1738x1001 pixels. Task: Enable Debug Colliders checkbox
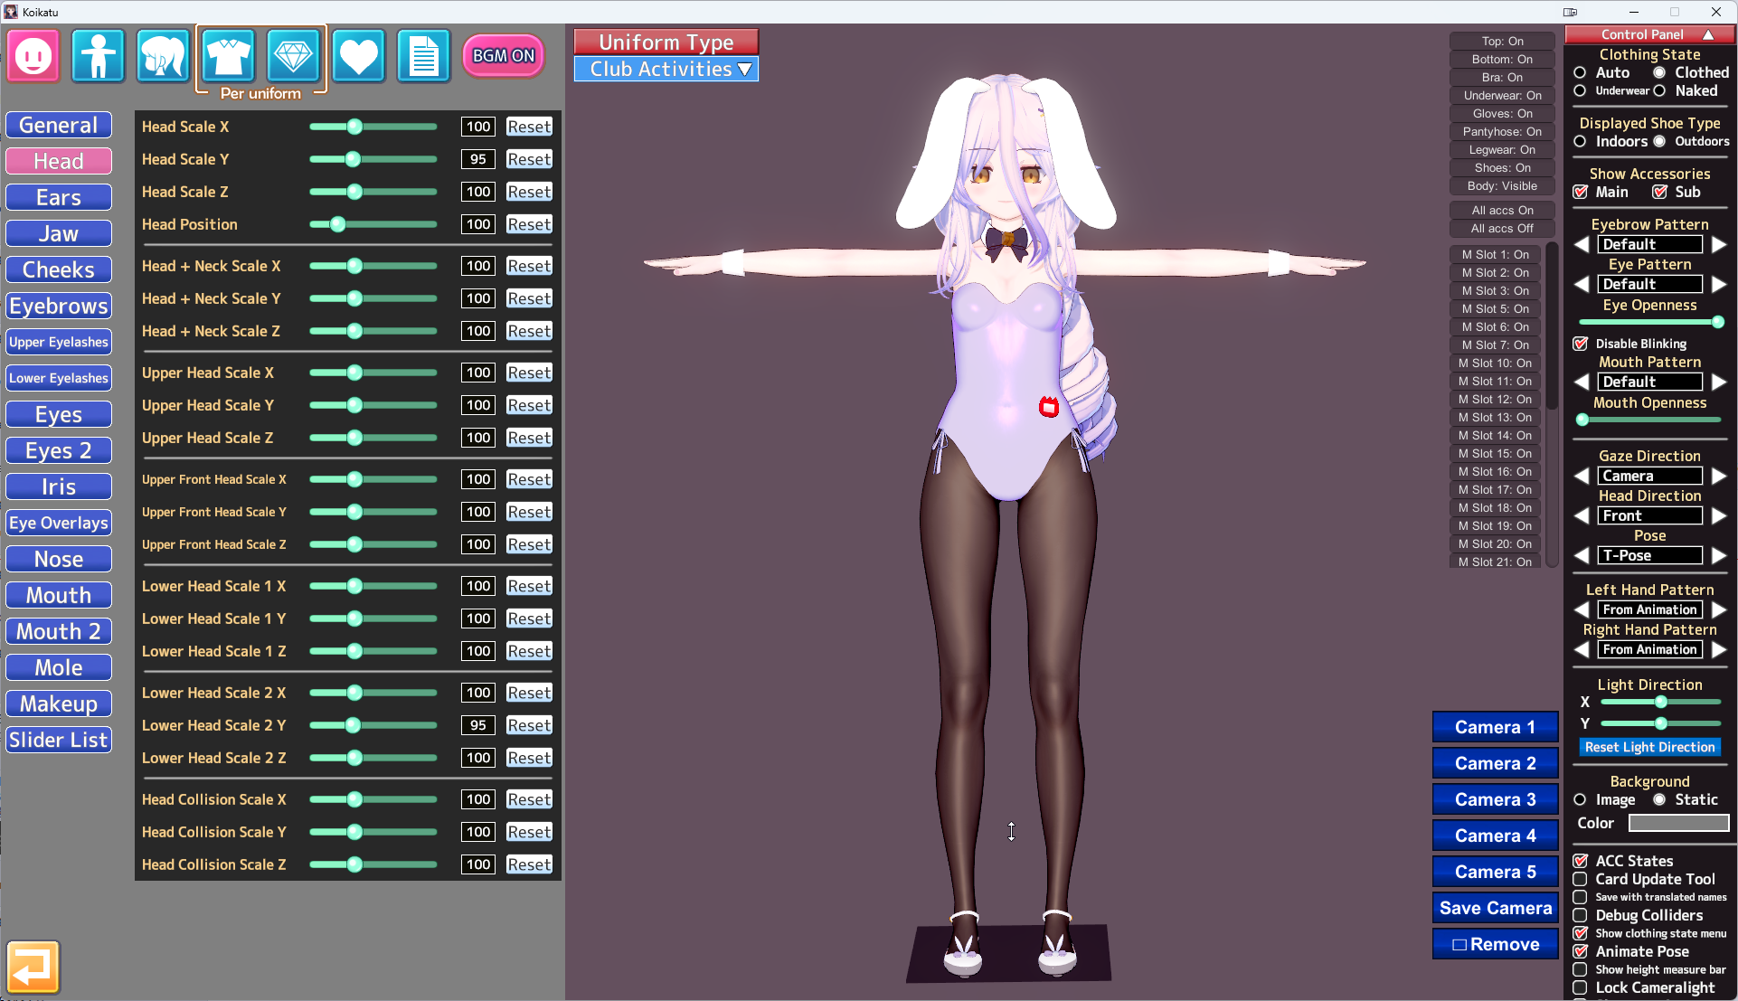pos(1581,915)
